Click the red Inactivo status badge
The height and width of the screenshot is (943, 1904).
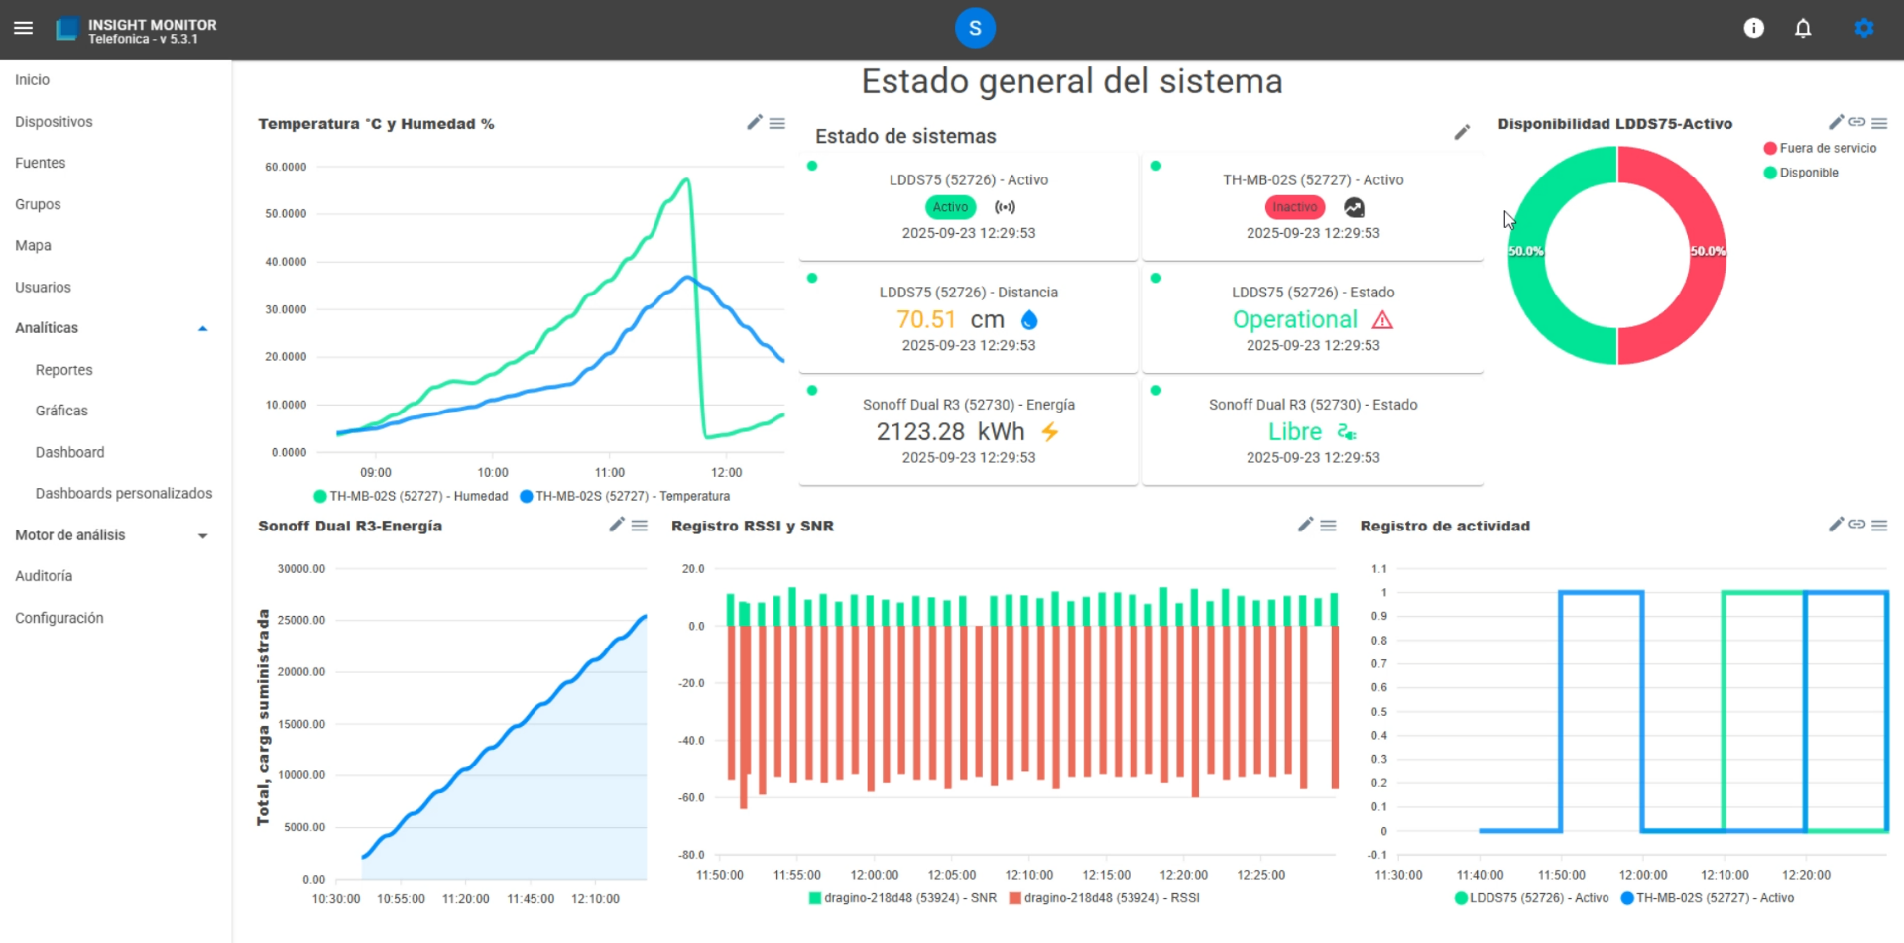click(x=1295, y=207)
